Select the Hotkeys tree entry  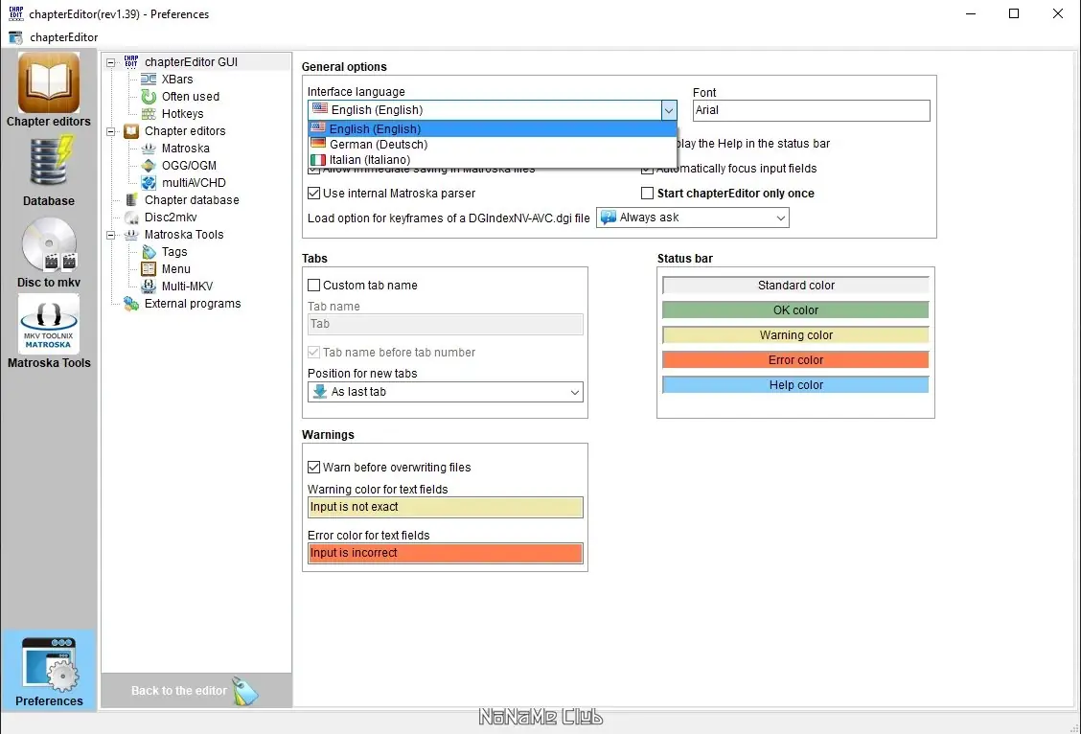pyautogui.click(x=182, y=114)
